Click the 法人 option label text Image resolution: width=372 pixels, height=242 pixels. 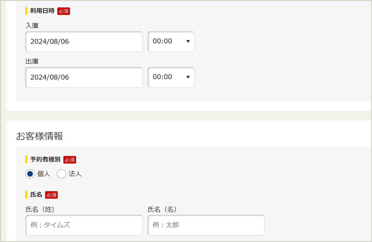(75, 174)
